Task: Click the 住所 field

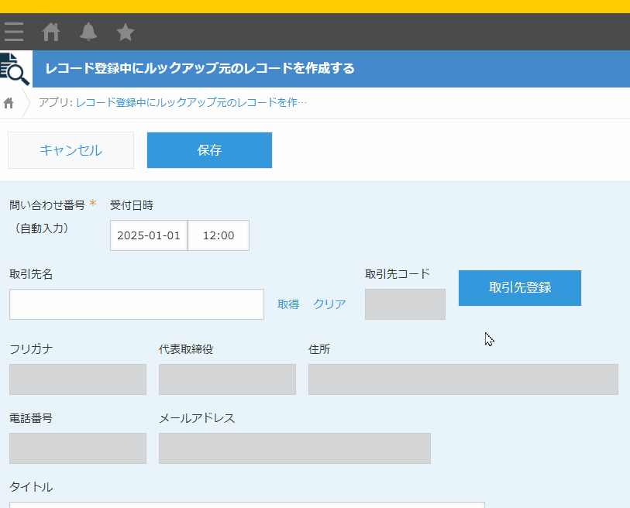Action: tap(463, 379)
